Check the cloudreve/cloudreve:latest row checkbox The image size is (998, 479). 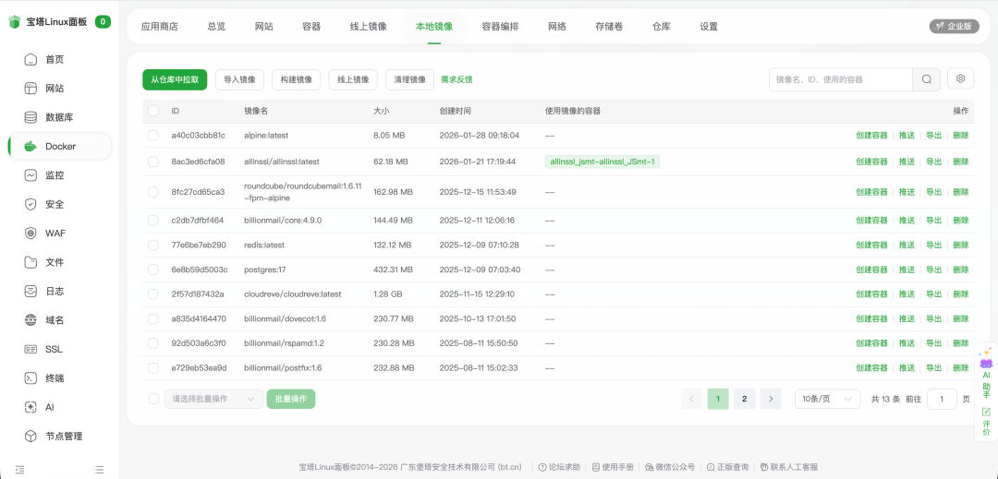coord(152,294)
